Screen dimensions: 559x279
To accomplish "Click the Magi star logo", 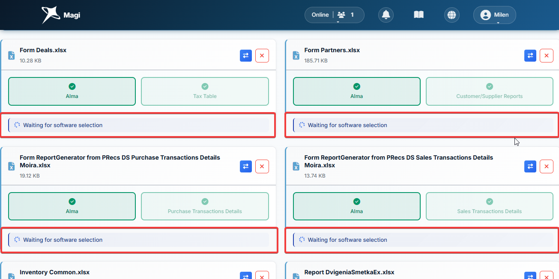I will click(51, 15).
